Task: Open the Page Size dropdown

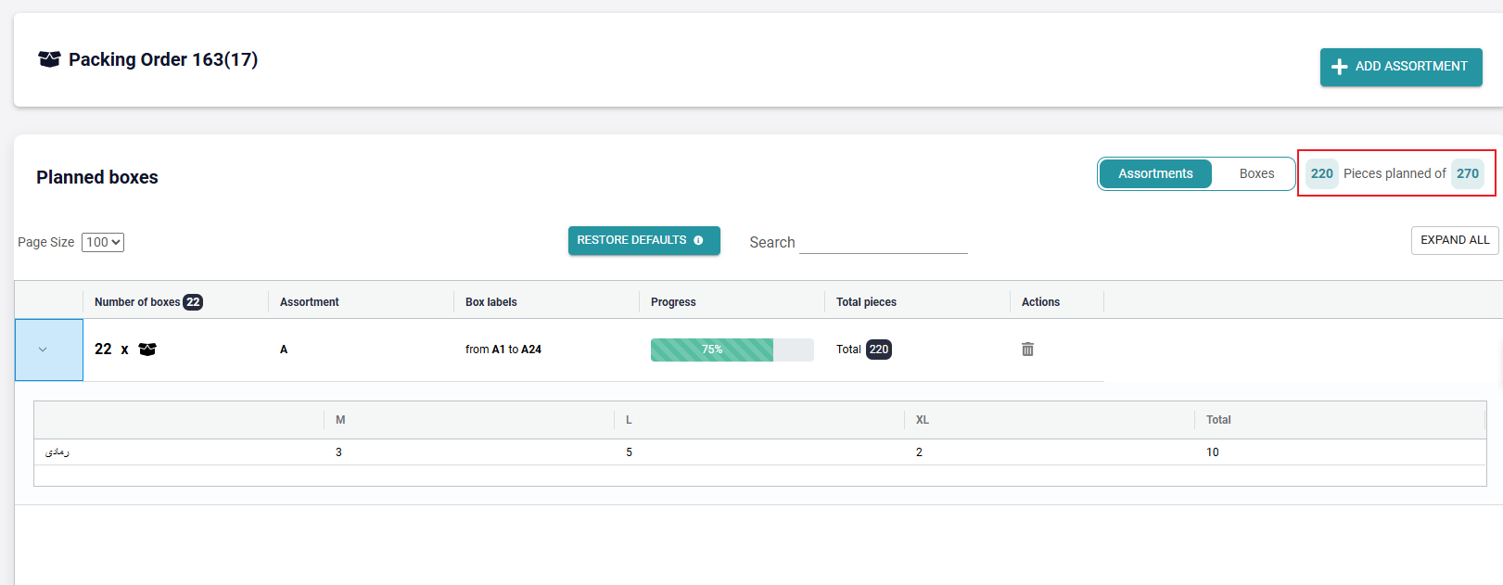Action: coord(103,242)
